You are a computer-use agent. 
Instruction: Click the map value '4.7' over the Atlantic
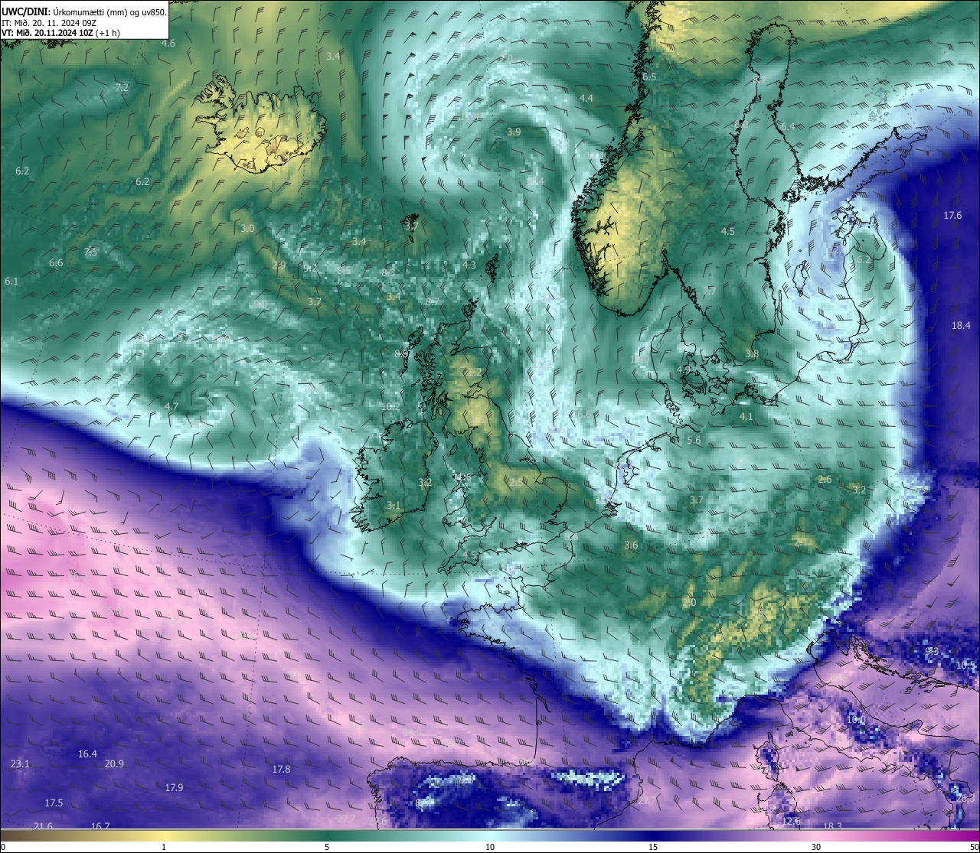(171, 407)
